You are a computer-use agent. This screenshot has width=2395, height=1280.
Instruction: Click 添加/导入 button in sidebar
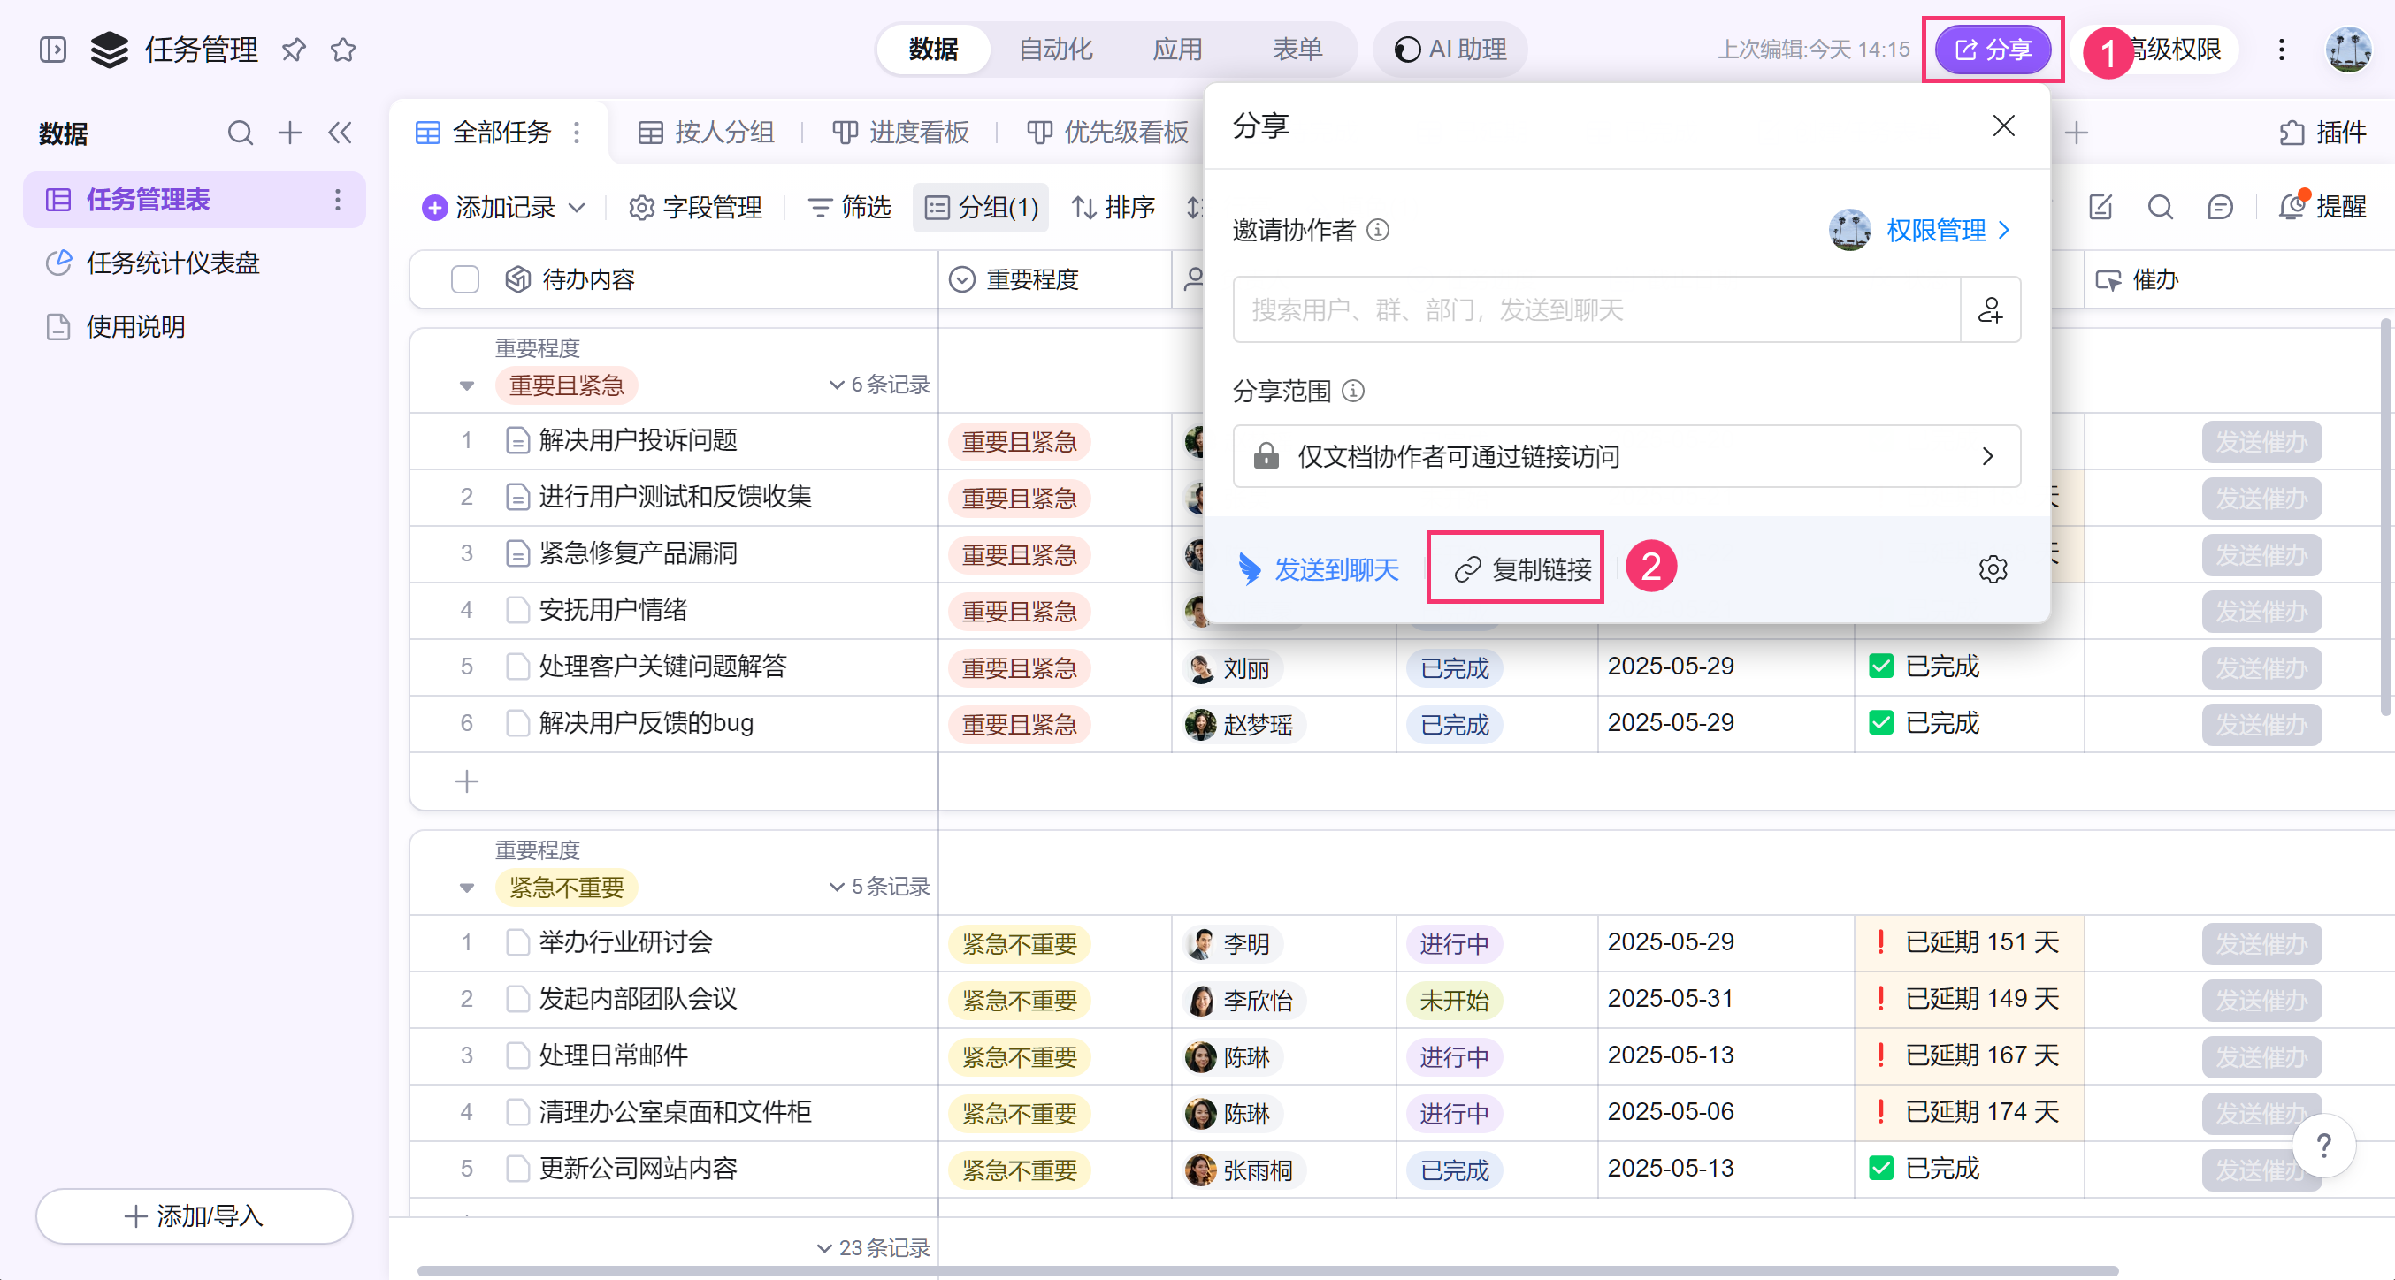point(195,1215)
